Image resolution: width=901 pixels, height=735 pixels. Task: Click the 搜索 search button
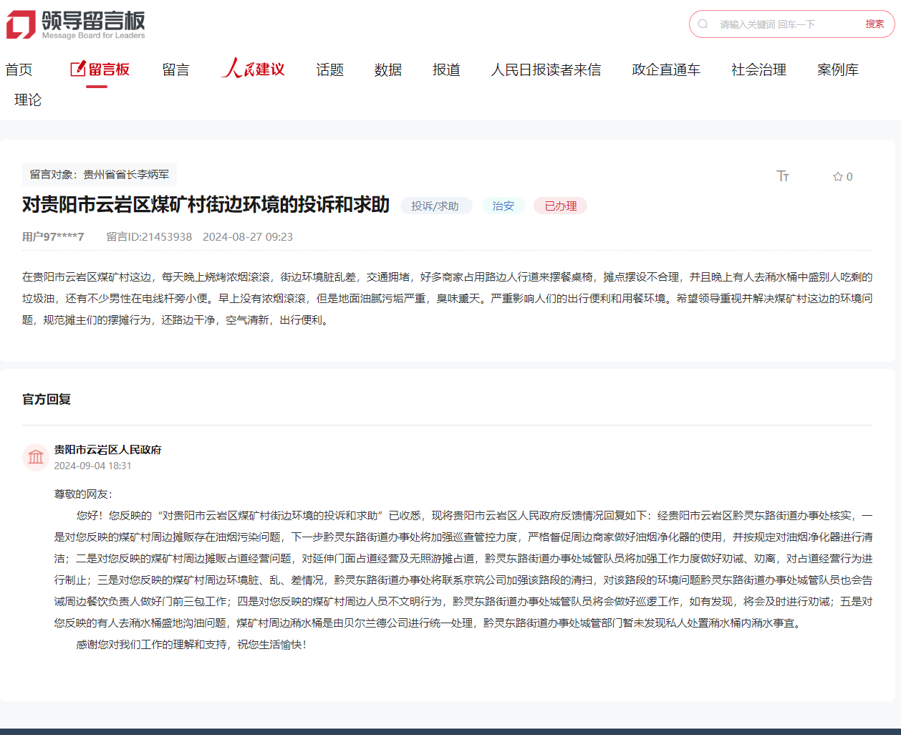[x=874, y=24]
